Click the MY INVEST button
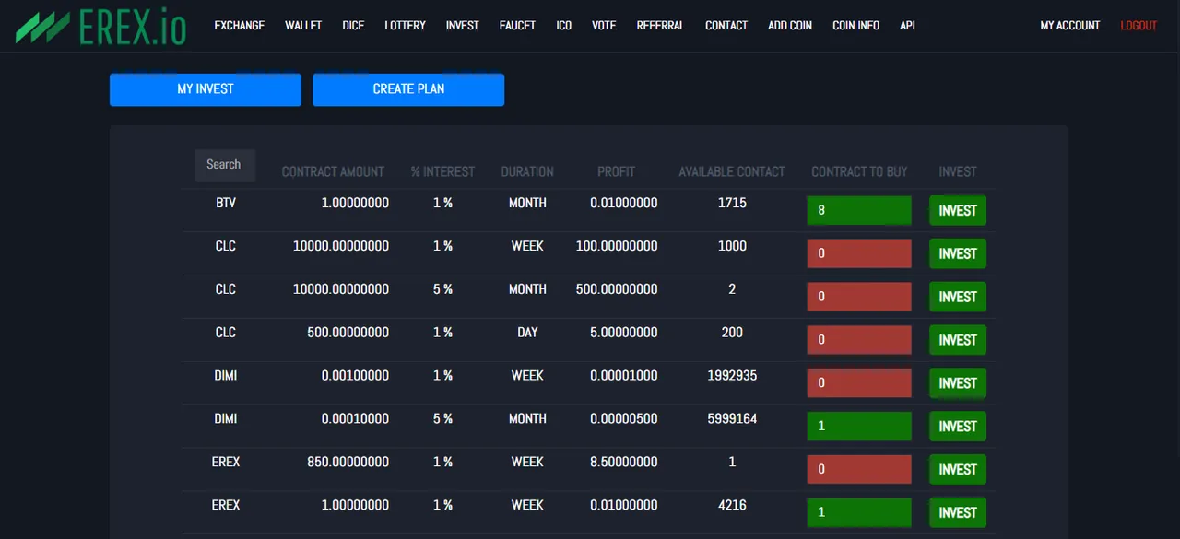The width and height of the screenshot is (1180, 539). (x=206, y=89)
